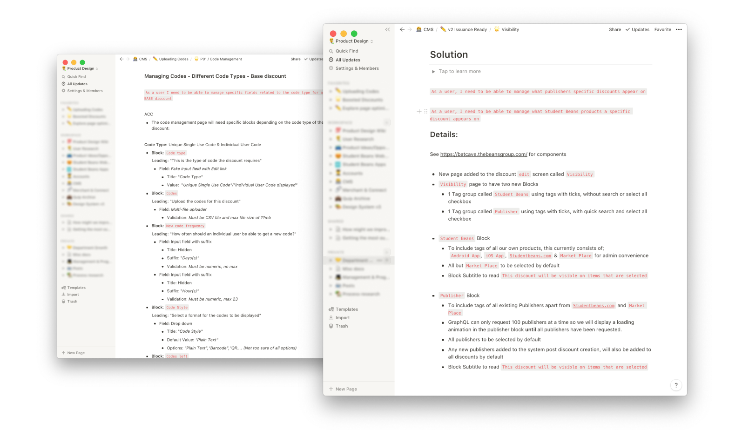Collapse the sidebar with the double-chevron icon
The height and width of the screenshot is (430, 749).
pyautogui.click(x=387, y=29)
